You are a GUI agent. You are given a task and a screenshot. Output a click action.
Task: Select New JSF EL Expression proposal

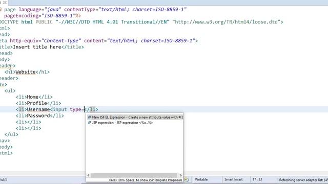135,117
